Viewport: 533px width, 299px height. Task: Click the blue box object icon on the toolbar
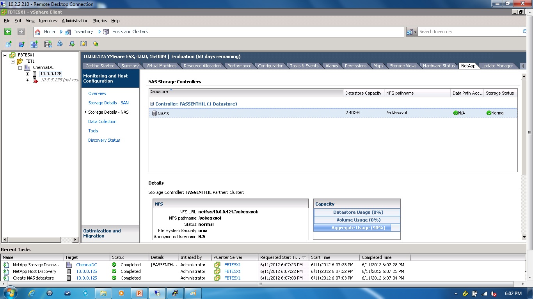click(59, 44)
